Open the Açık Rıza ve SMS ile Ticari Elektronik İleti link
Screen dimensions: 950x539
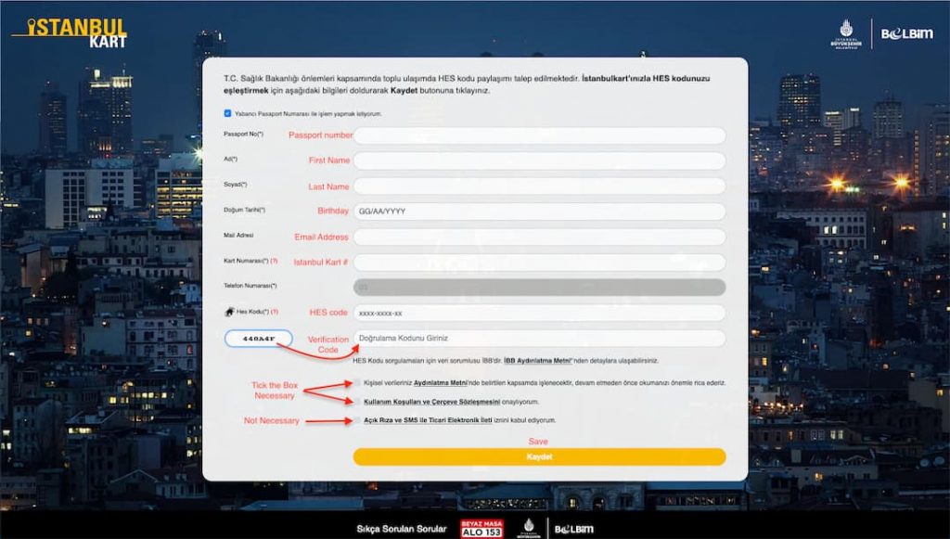[428, 419]
